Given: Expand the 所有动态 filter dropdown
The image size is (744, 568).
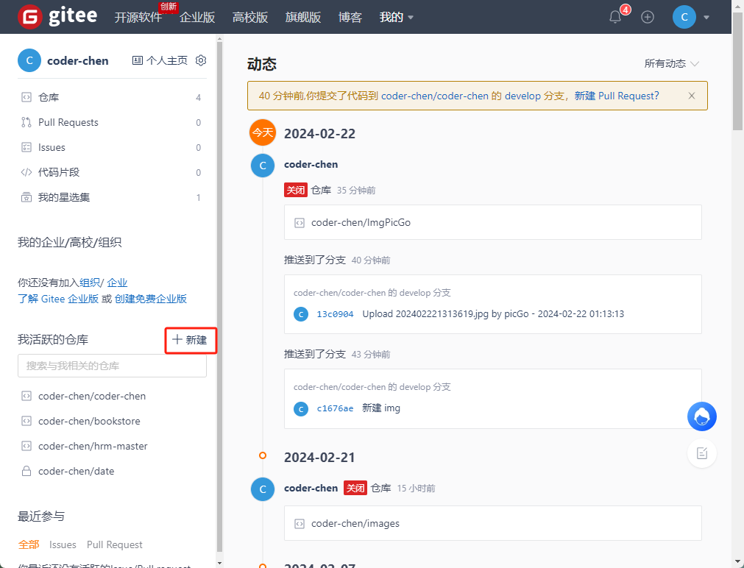Looking at the screenshot, I should [671, 63].
